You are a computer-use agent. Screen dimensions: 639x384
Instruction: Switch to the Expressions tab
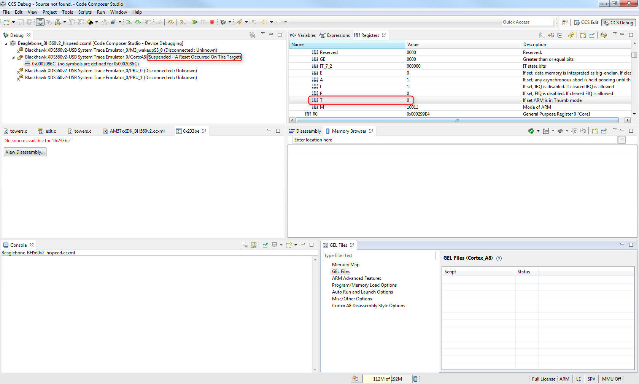[x=335, y=35]
